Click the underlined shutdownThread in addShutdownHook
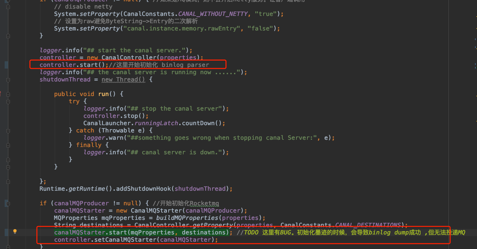 click(200, 188)
